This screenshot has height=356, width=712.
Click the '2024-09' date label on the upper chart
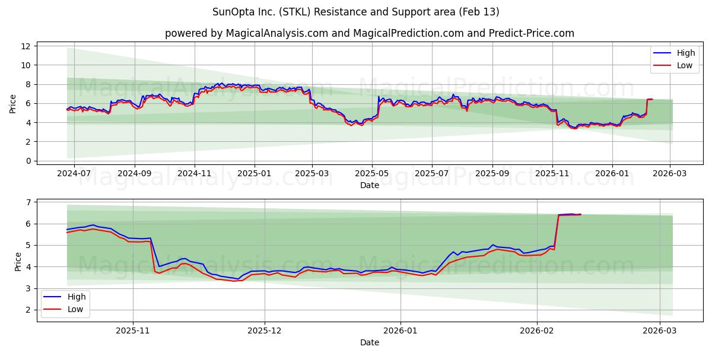click(134, 174)
